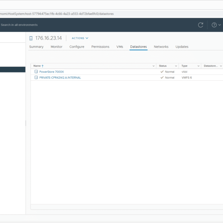223x223 pixels.
Task: Switch to the Networks tab
Action: tap(161, 47)
